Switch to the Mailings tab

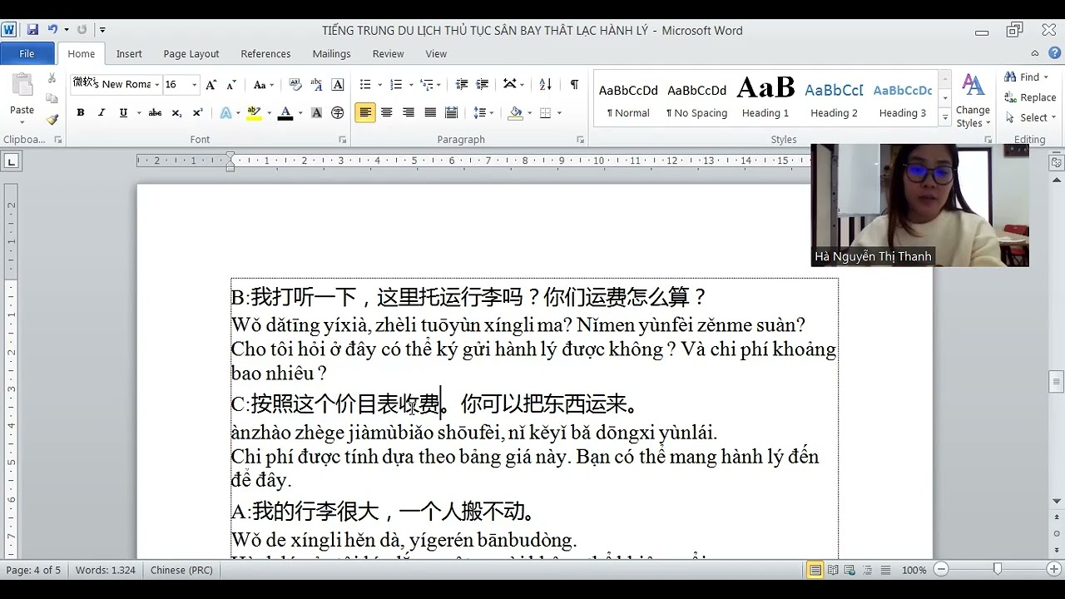[x=331, y=53]
